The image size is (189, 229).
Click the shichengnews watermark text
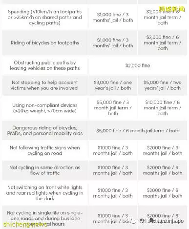pos(25,225)
